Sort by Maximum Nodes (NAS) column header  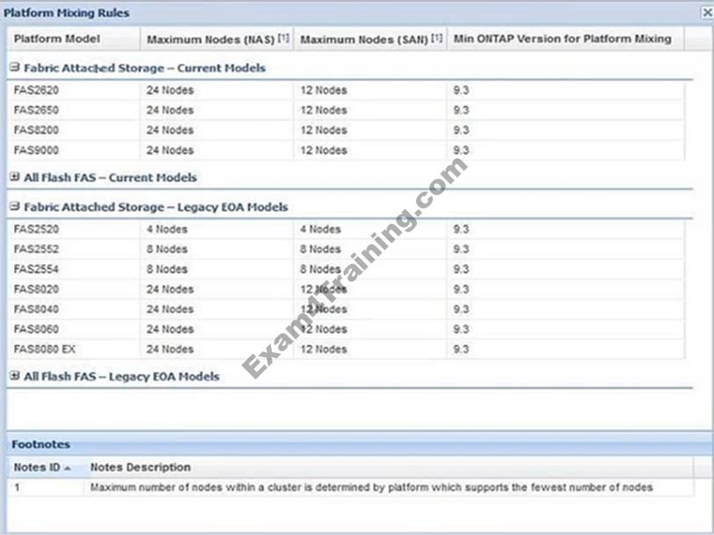(217, 39)
